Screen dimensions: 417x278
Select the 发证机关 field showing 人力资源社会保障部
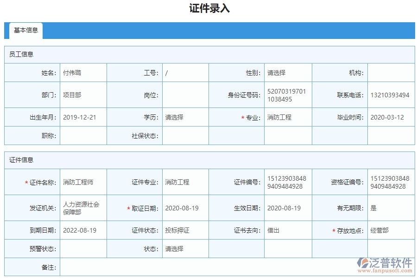tap(83, 208)
